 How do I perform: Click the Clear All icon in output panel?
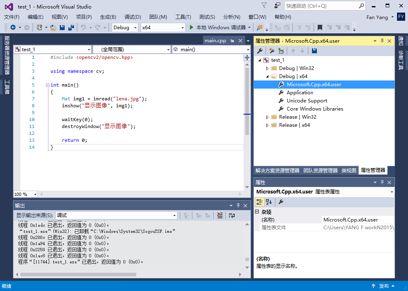coord(220,215)
